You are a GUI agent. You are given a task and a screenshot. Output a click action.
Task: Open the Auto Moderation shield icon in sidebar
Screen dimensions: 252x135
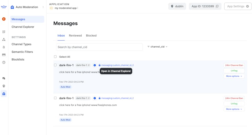pos(4,93)
